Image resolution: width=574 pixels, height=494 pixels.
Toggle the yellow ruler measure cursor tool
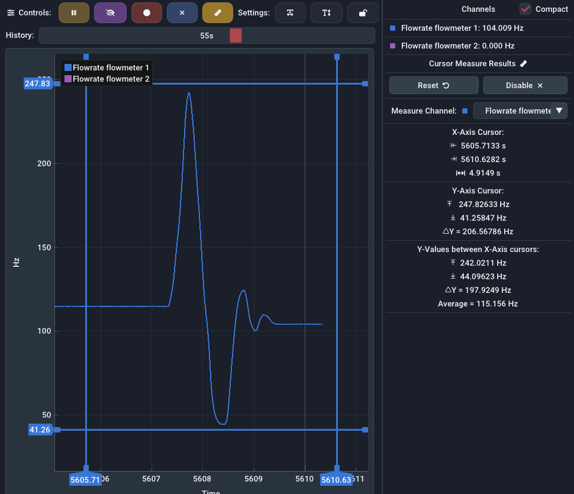pos(218,12)
